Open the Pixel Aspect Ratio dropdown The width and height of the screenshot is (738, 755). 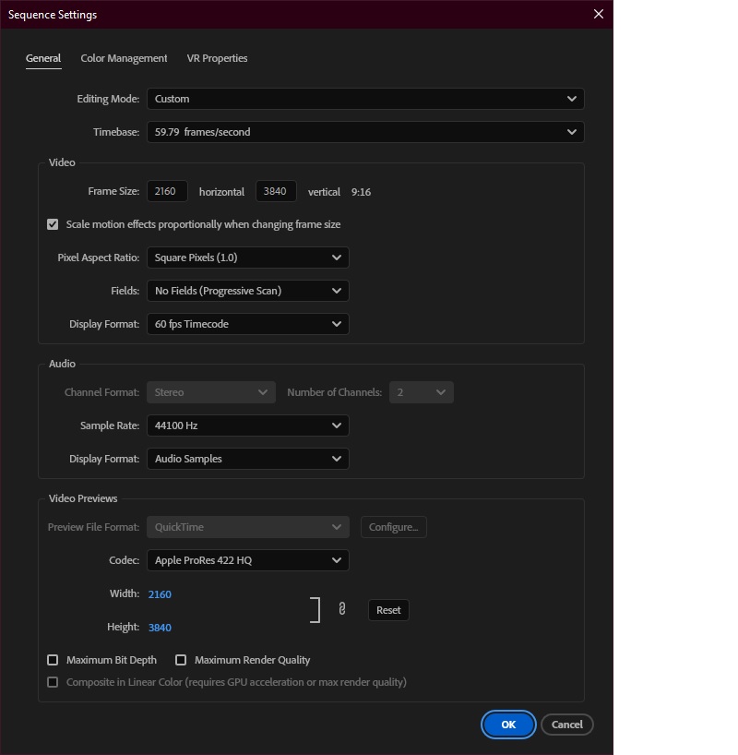247,258
